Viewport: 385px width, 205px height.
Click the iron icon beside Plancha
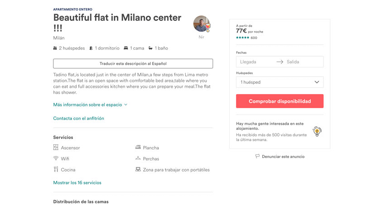pyautogui.click(x=138, y=147)
